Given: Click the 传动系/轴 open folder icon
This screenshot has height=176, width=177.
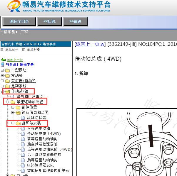Looking at the screenshot, I should coord(7,92).
